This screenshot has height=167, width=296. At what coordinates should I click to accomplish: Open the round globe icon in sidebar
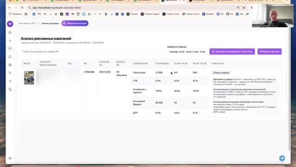click(10, 65)
